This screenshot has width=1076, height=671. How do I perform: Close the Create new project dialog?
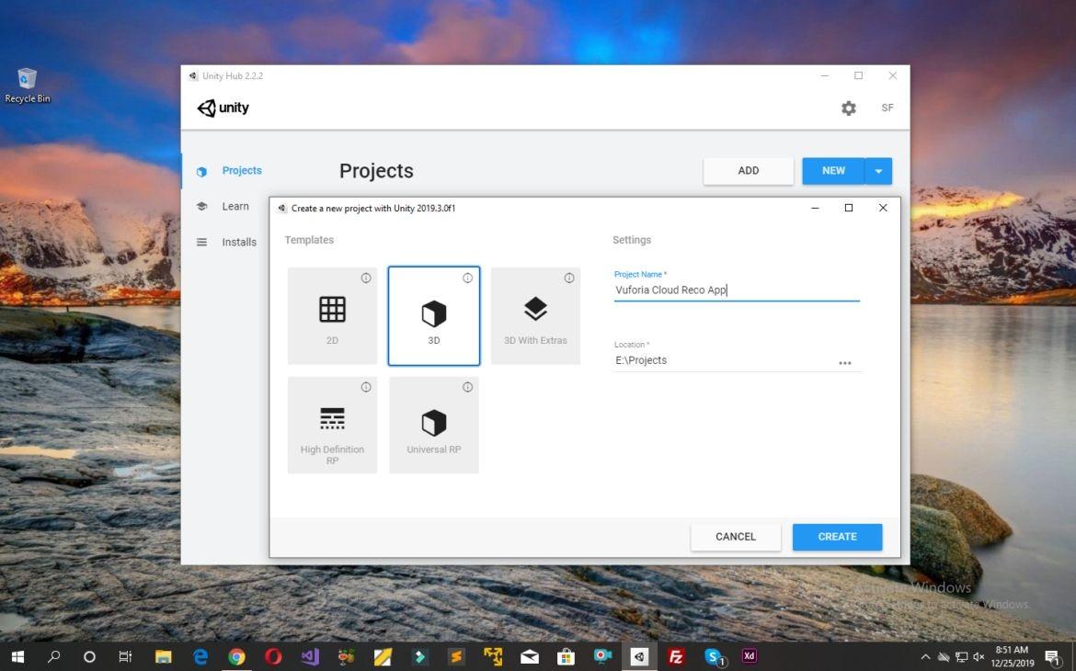click(883, 208)
